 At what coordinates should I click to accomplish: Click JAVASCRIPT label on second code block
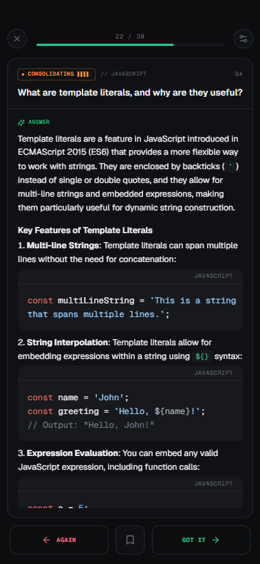[x=213, y=373]
